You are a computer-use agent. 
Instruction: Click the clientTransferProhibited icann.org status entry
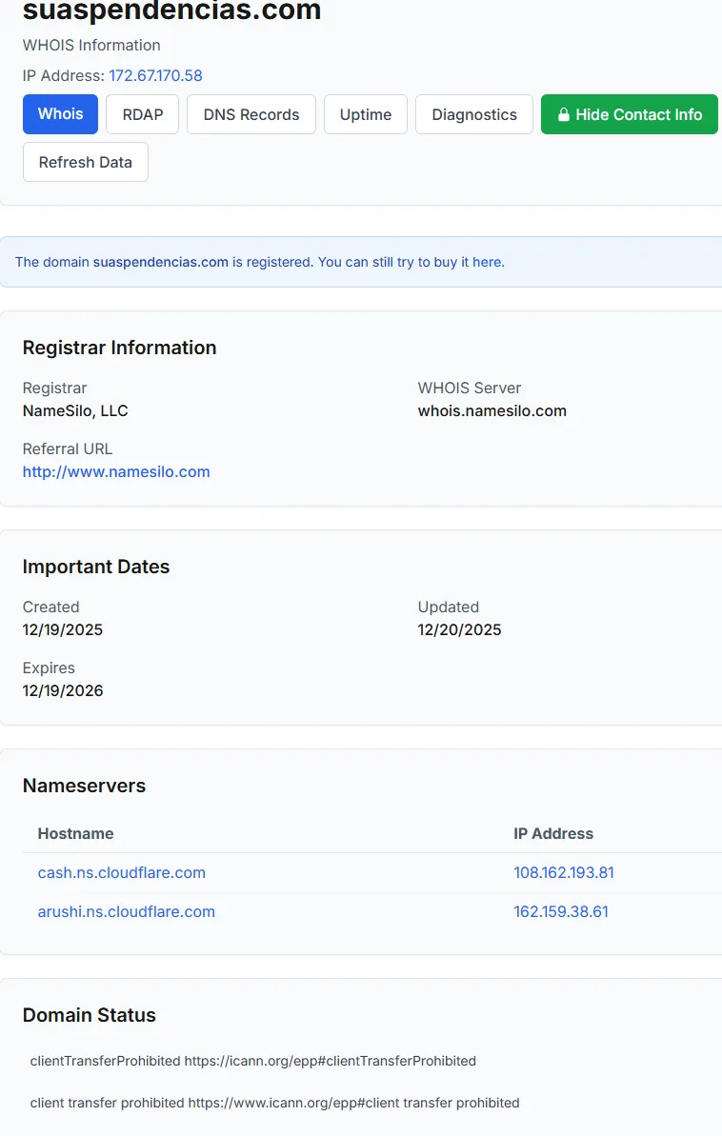pos(252,1060)
